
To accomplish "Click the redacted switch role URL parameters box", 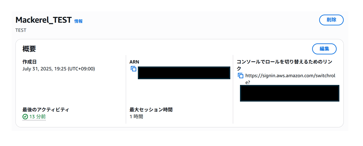I will pos(290,93).
